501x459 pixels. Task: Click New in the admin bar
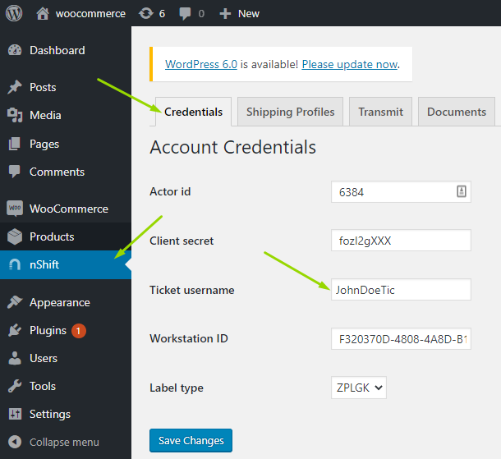(x=249, y=14)
